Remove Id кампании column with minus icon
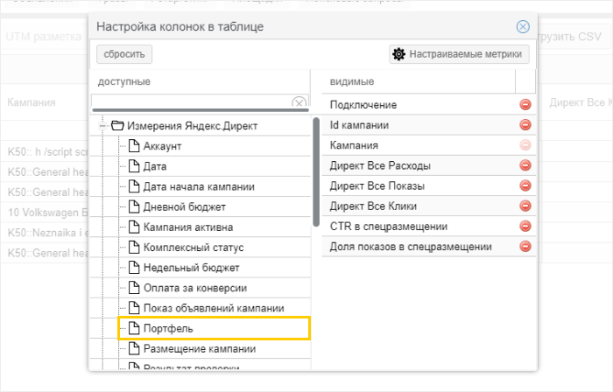 pyautogui.click(x=525, y=125)
